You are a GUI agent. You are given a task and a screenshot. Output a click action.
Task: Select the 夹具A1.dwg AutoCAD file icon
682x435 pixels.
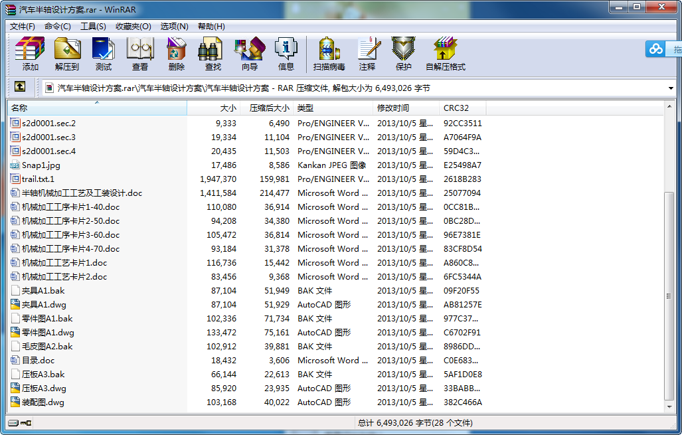click(x=15, y=304)
